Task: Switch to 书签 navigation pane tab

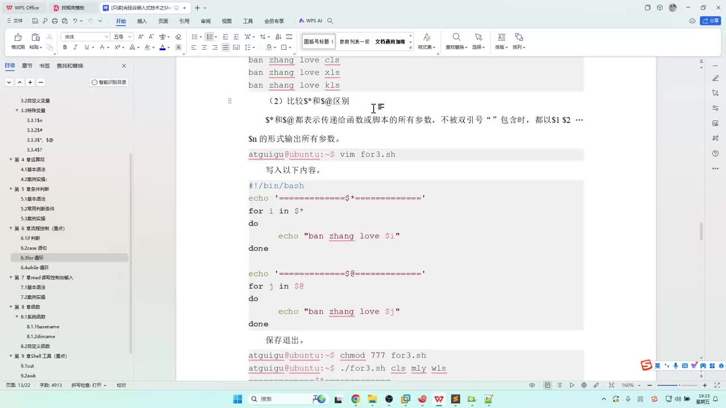Action: [44, 66]
